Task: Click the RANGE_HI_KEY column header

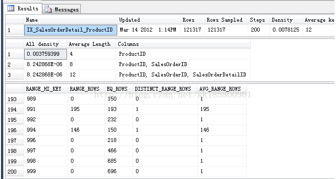Action: pyautogui.click(x=46, y=89)
